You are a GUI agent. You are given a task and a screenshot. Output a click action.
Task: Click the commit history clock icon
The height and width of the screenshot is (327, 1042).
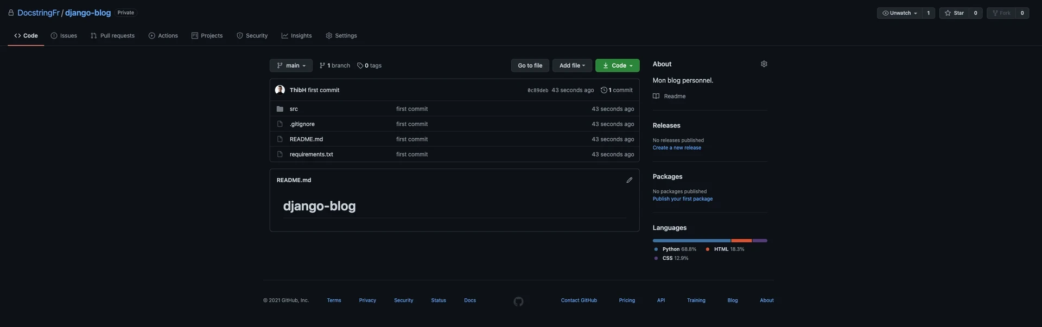pyautogui.click(x=603, y=90)
